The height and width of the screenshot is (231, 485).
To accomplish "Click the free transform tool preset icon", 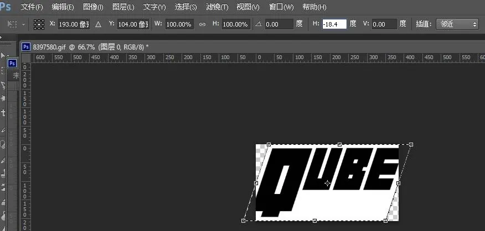I will (12, 24).
